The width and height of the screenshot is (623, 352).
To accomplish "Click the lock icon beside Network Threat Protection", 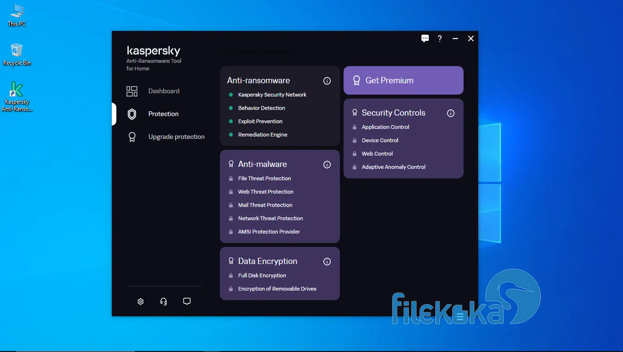I will click(231, 219).
